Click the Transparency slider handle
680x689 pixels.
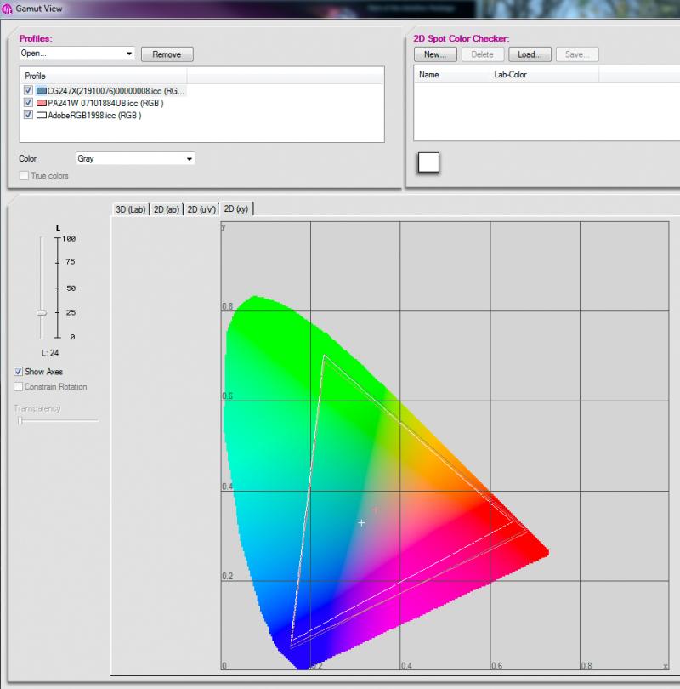click(20, 421)
